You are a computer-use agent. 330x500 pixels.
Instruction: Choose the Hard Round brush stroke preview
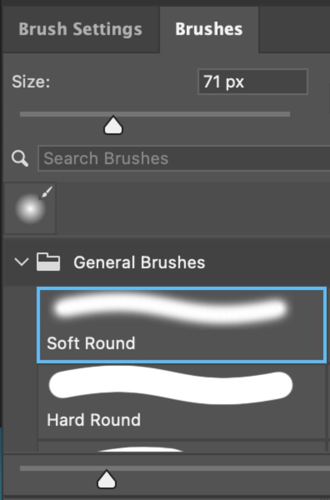click(x=171, y=387)
